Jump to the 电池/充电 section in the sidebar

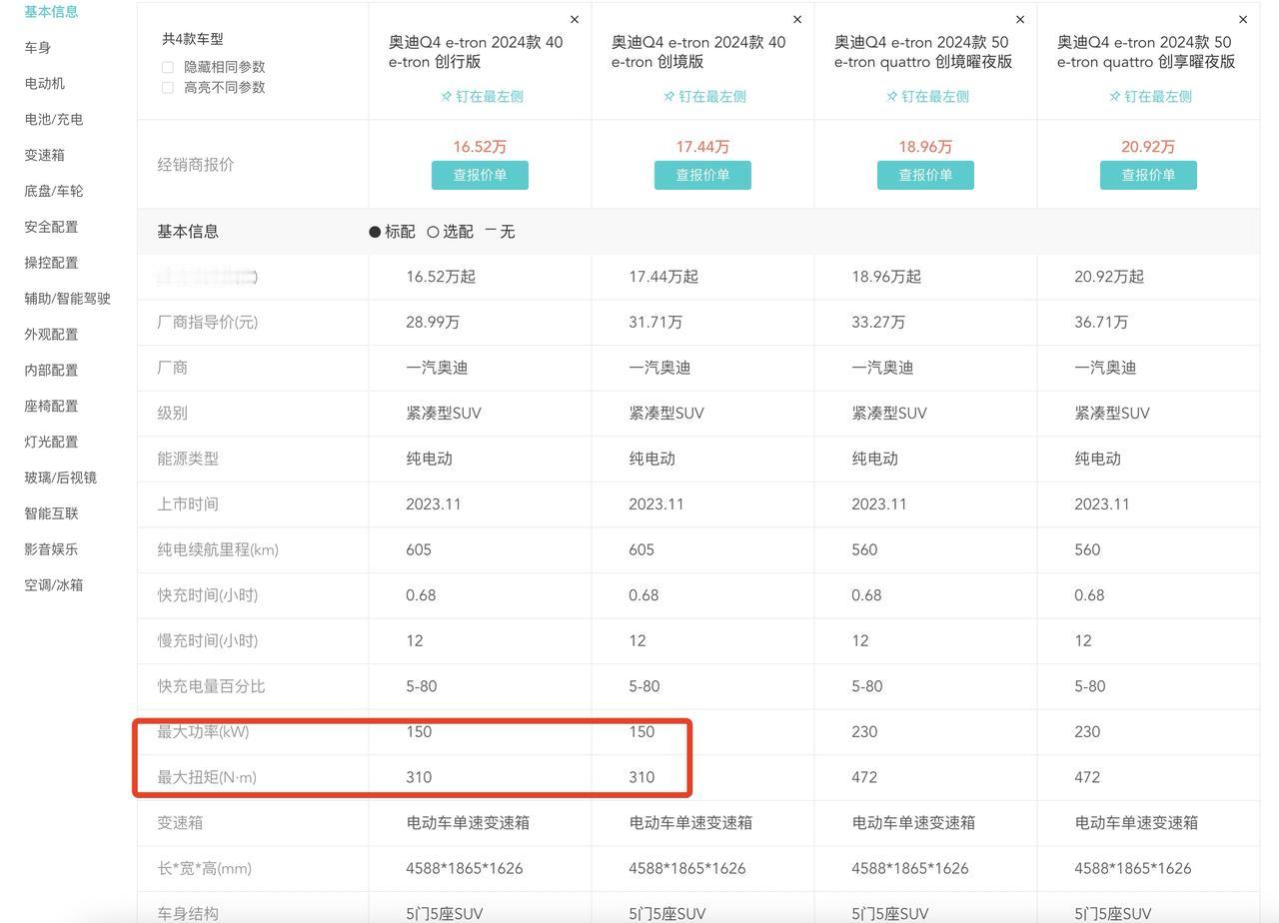pyautogui.click(x=54, y=120)
